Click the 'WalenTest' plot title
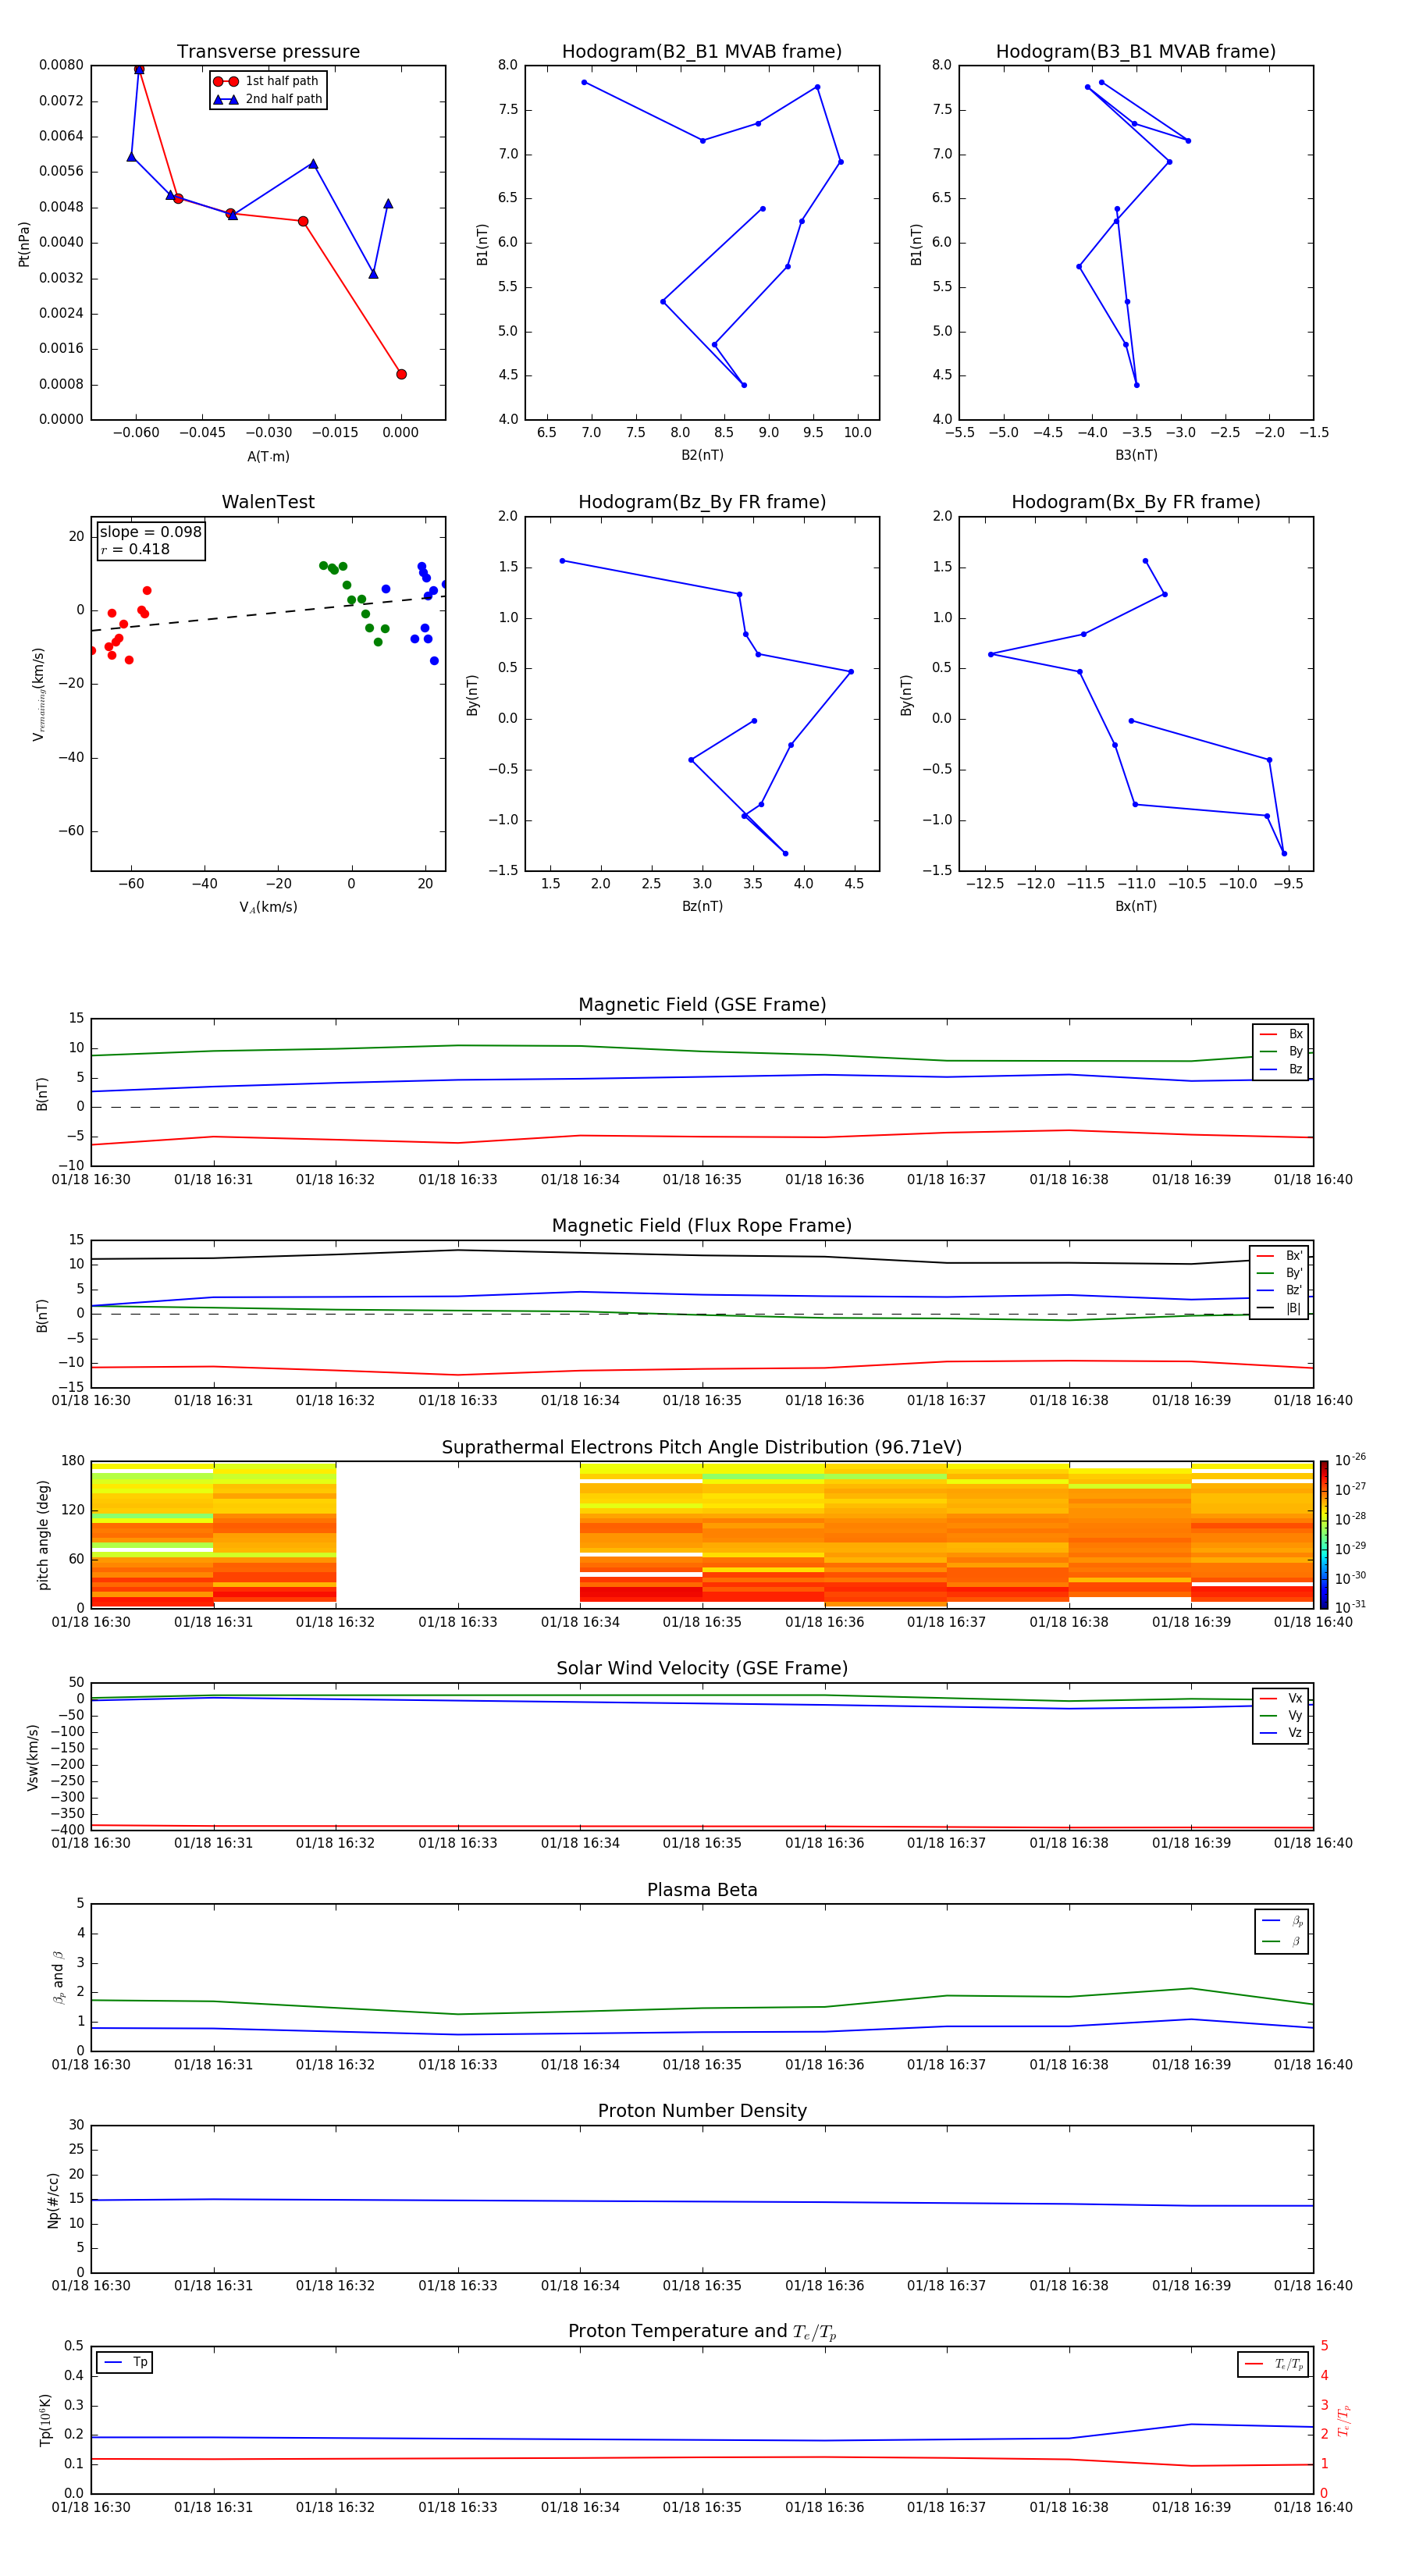The height and width of the screenshot is (2576, 1405). (x=268, y=502)
